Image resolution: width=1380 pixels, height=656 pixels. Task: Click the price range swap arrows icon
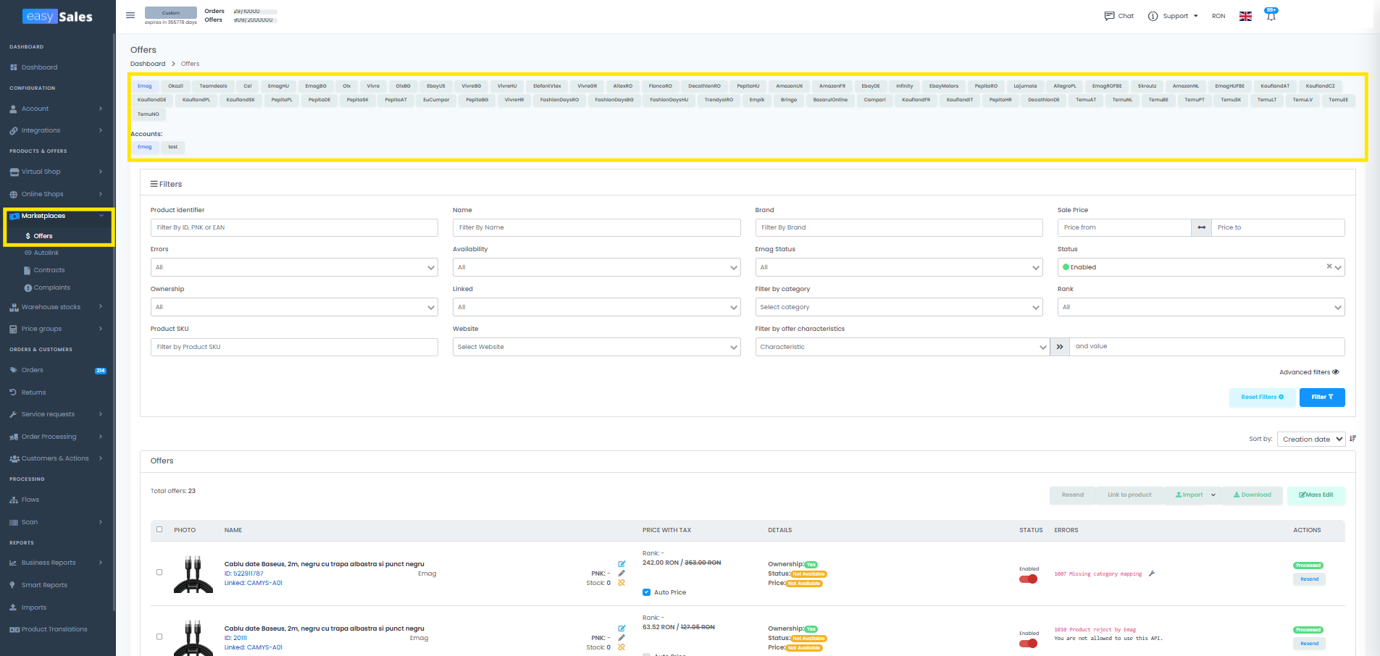tap(1201, 227)
